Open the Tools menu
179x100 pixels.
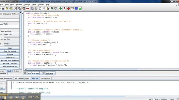tap(34, 4)
